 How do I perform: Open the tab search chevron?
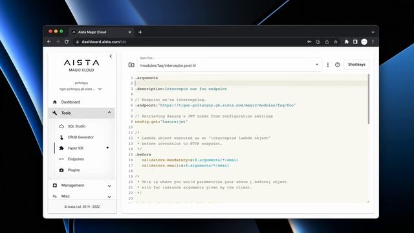[x=373, y=32]
